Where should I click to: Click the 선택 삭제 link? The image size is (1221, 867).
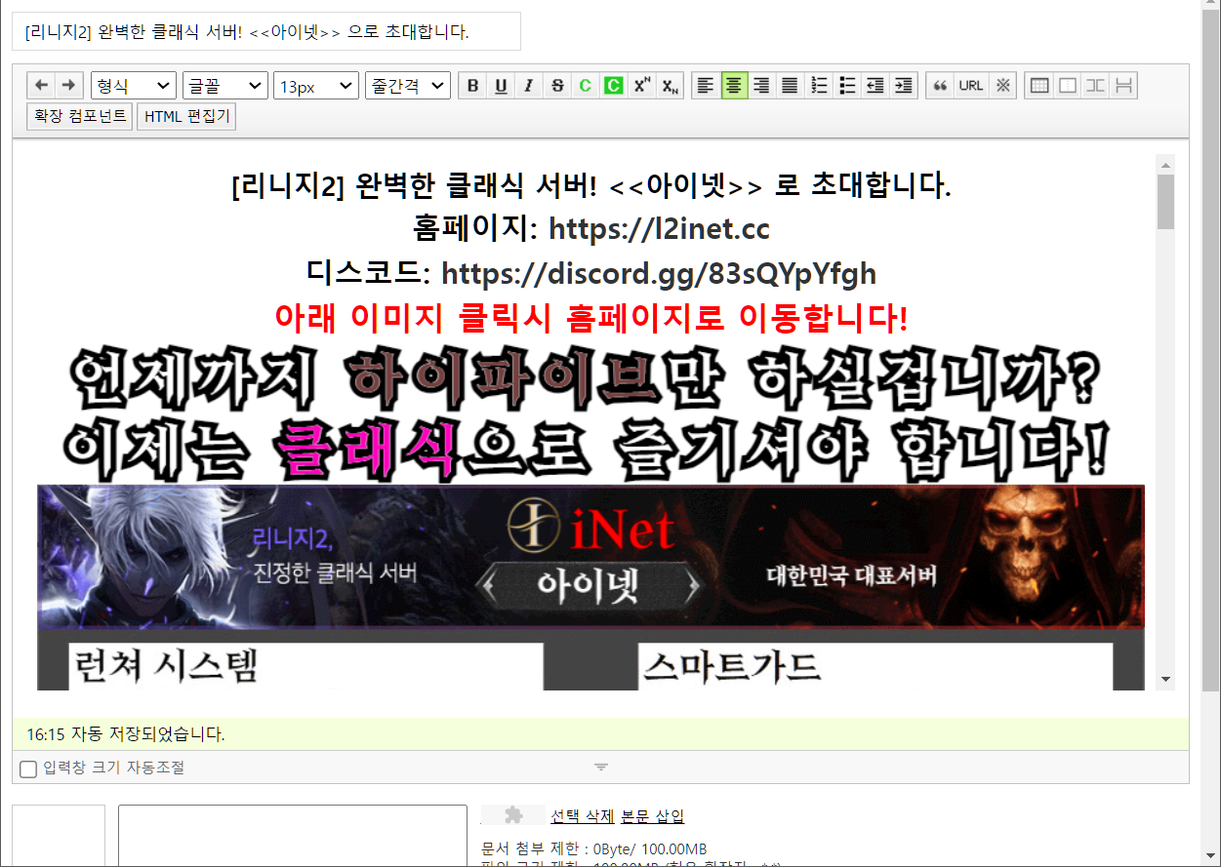pos(584,816)
